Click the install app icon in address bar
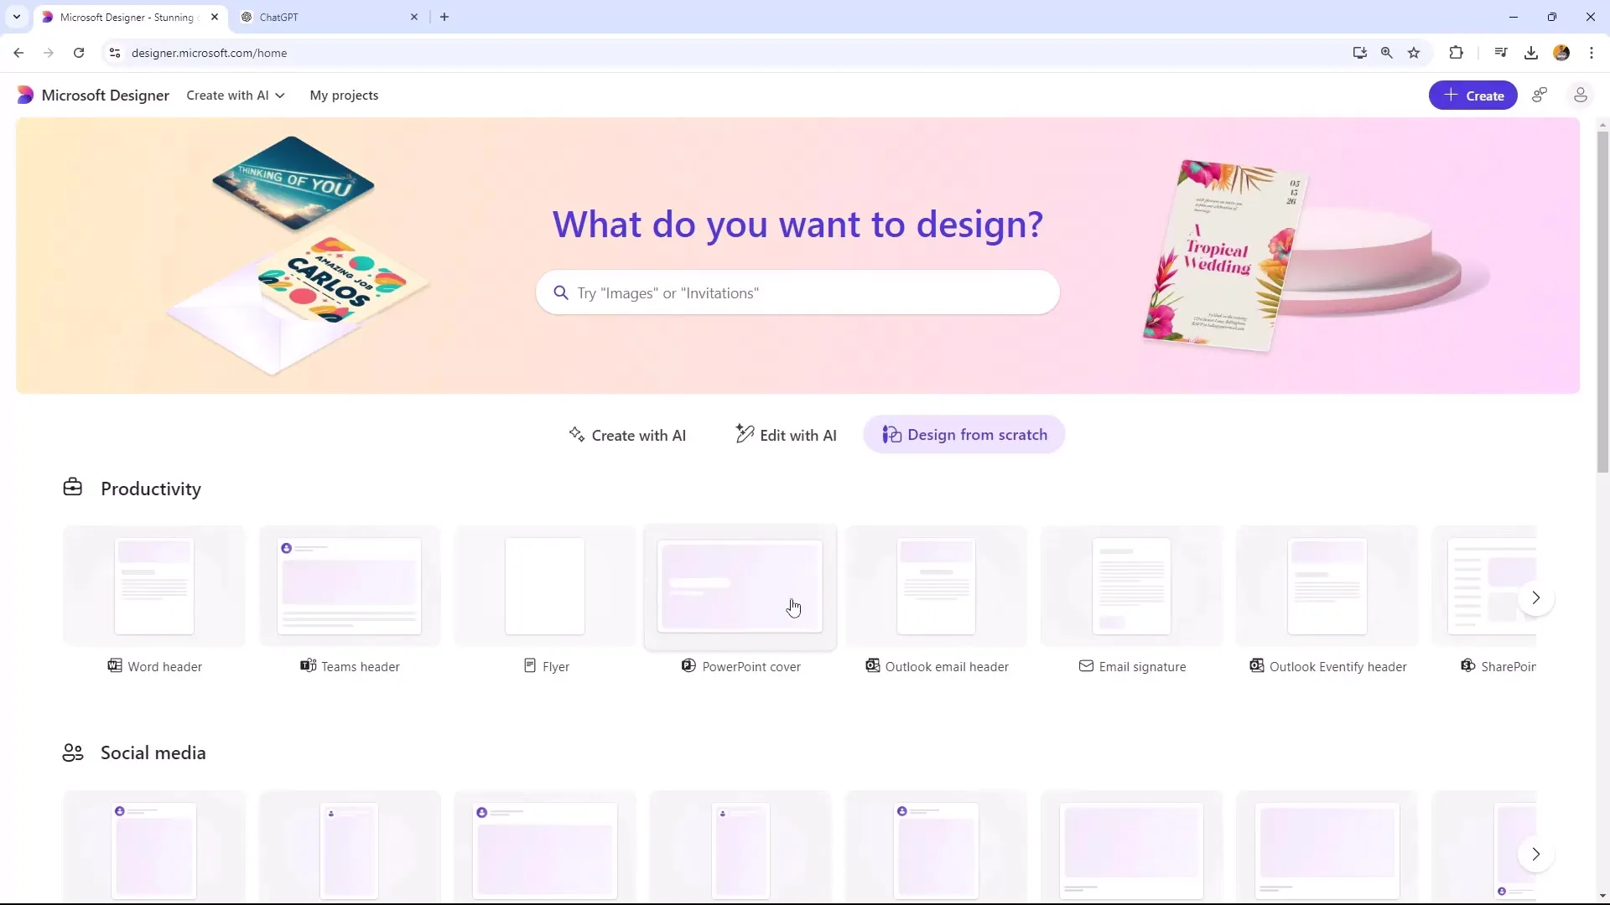 click(1359, 53)
